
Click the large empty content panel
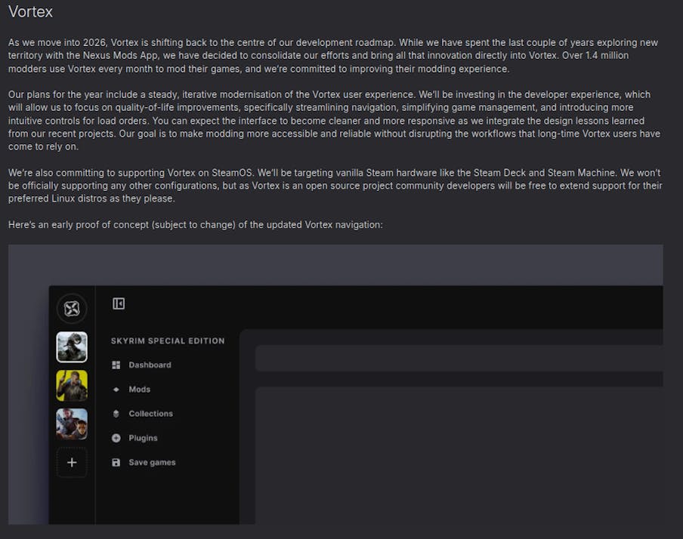(x=459, y=453)
